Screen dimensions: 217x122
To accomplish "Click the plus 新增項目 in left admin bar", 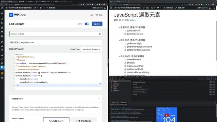I will click(x=51, y=8).
